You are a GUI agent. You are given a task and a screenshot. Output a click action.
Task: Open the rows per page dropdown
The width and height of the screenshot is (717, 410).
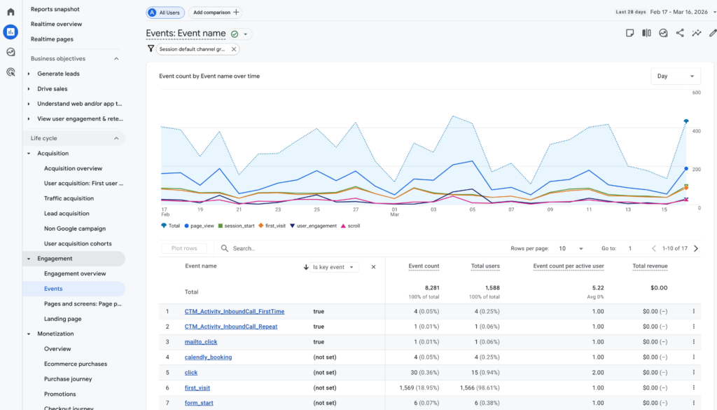coord(571,248)
